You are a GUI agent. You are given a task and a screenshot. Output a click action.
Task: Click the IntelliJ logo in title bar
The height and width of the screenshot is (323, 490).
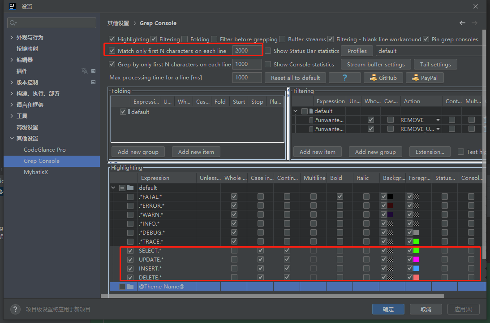coord(13,6)
